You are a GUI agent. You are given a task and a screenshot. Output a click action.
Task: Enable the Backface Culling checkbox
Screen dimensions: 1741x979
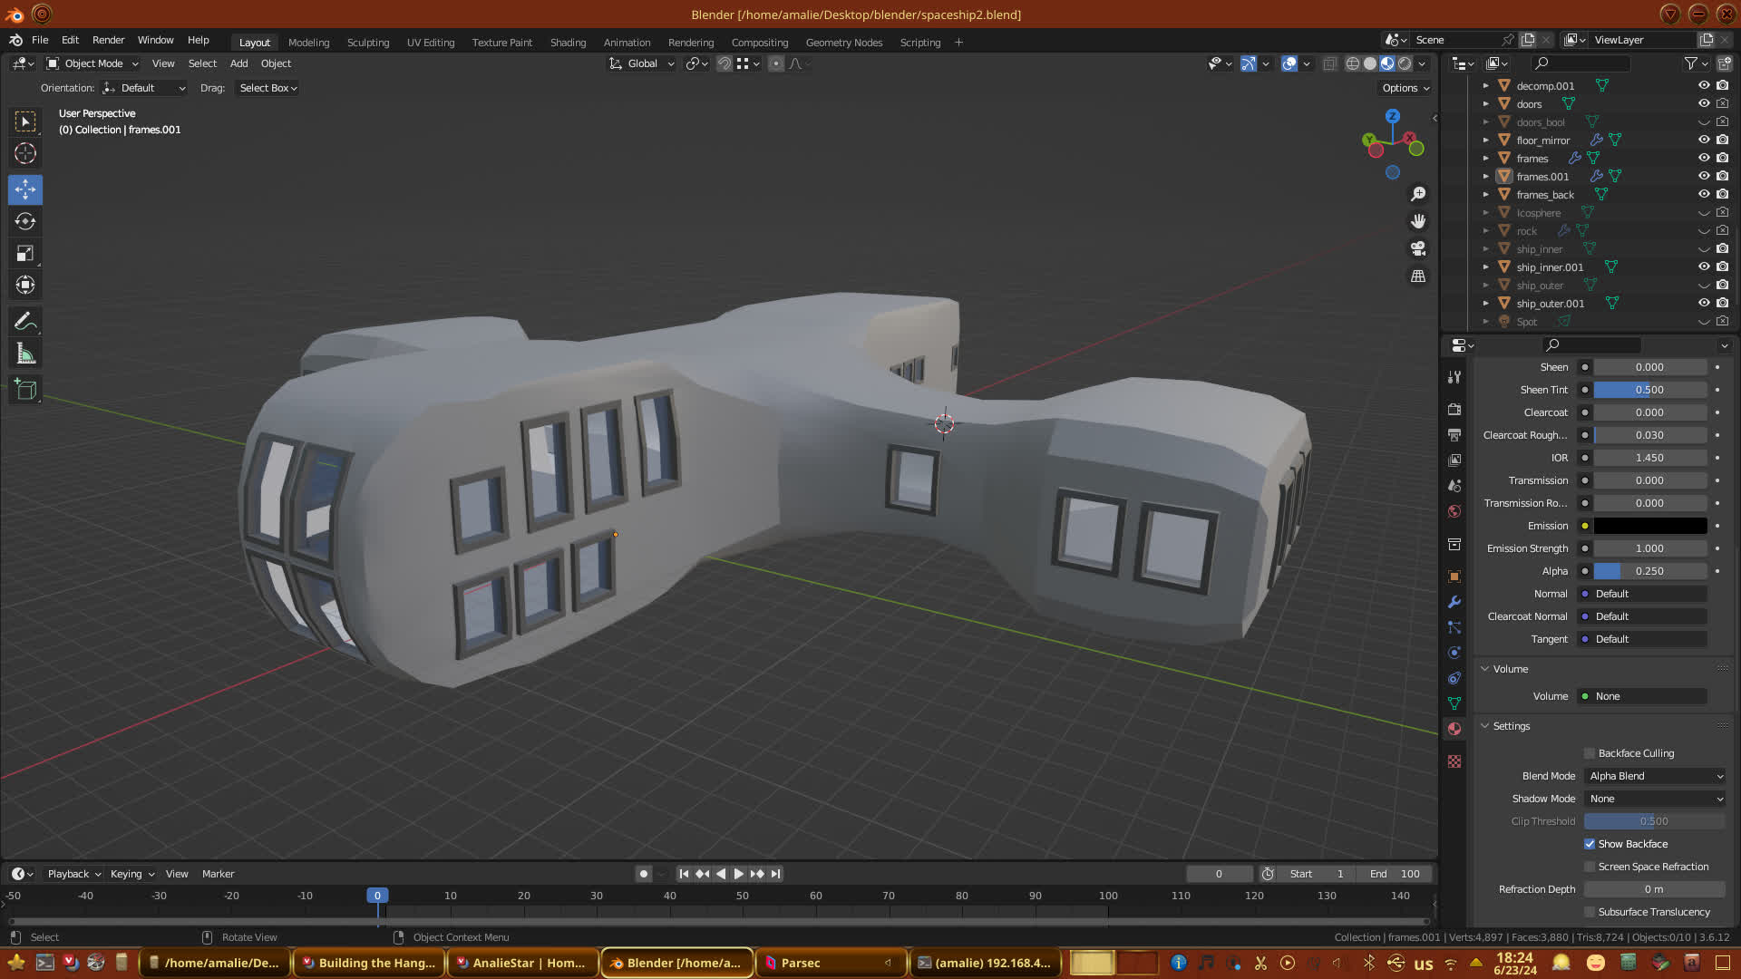point(1590,753)
